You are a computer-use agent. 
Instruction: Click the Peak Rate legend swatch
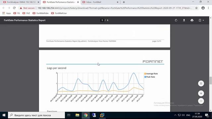[x=145, y=77]
